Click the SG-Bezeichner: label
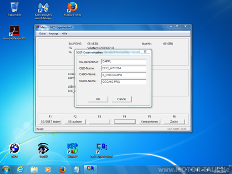Screen dimensions: 232x174 click(x=89, y=62)
